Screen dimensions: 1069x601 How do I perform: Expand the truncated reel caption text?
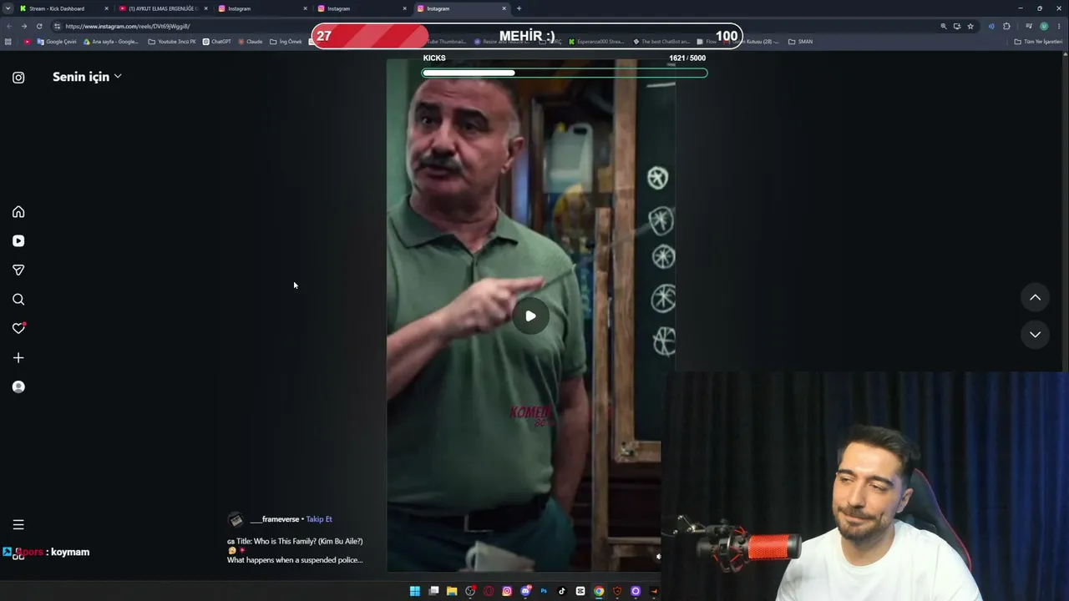(295, 551)
